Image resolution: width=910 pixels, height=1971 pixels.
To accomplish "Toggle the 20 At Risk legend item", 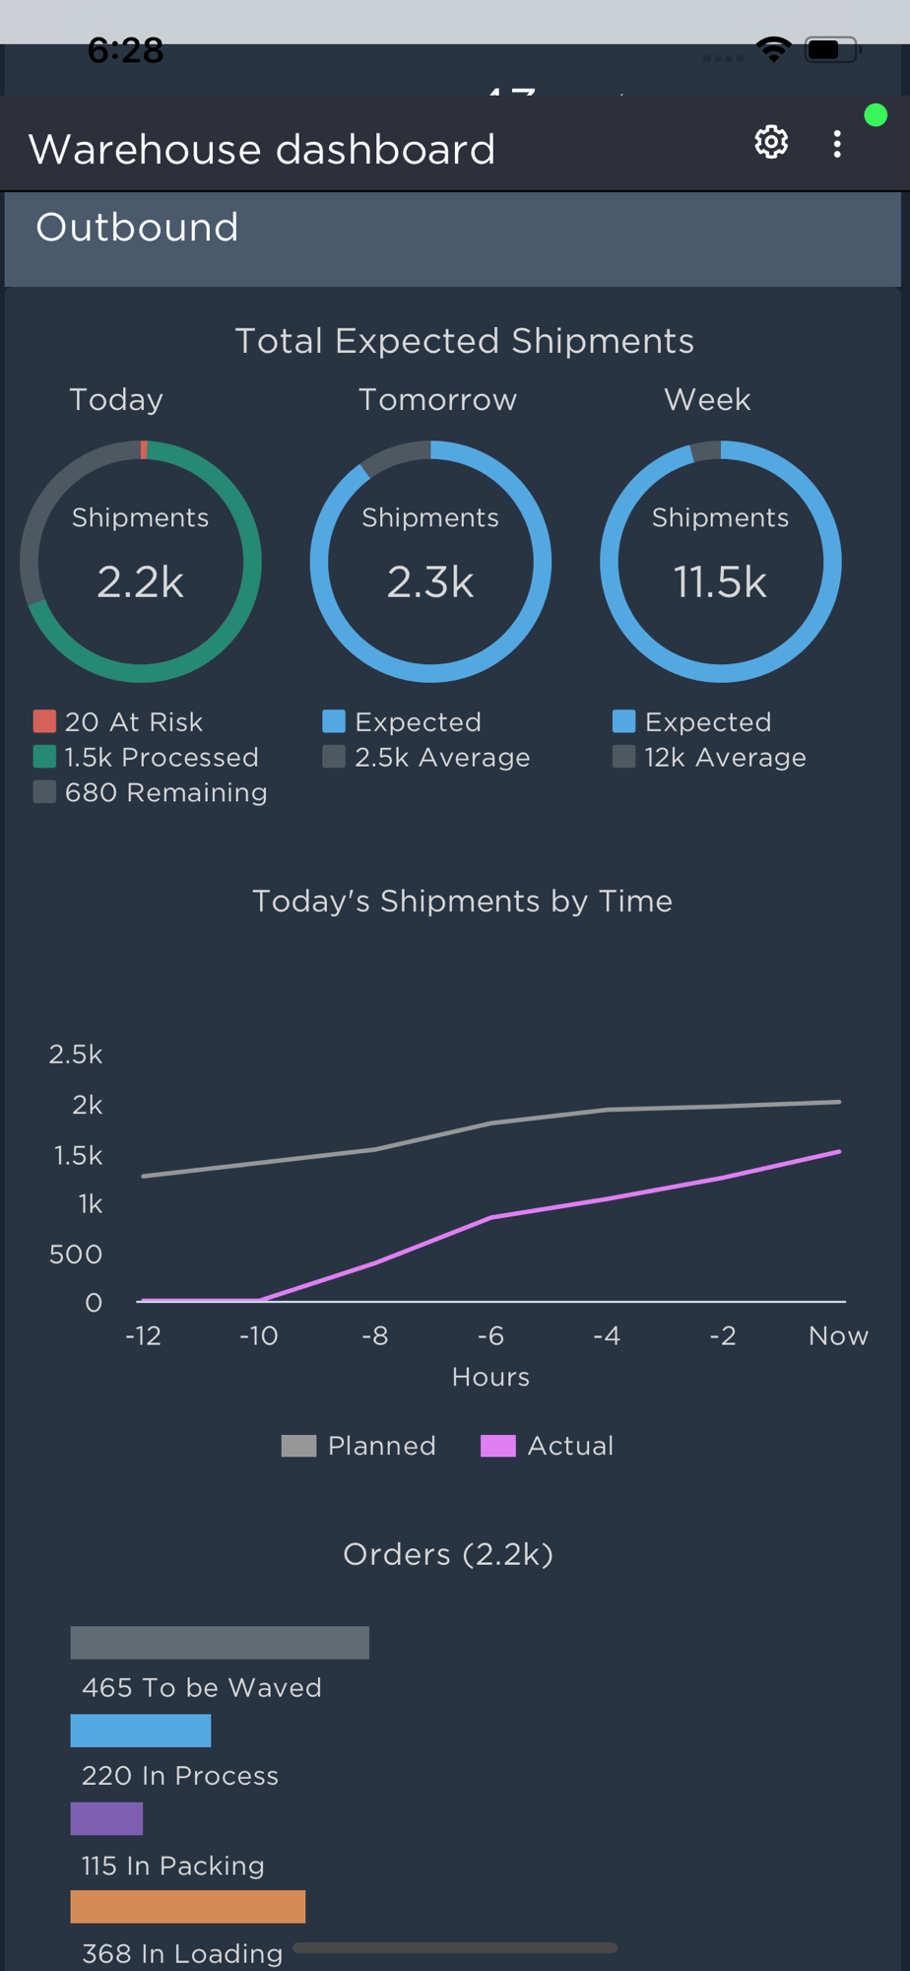I will click(x=118, y=721).
